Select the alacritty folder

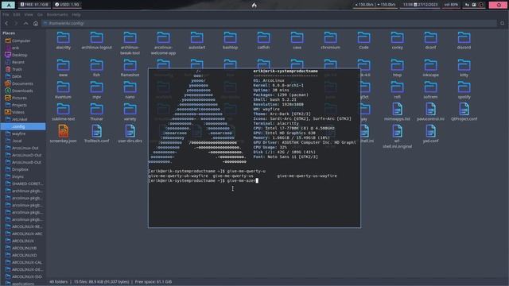coord(64,41)
